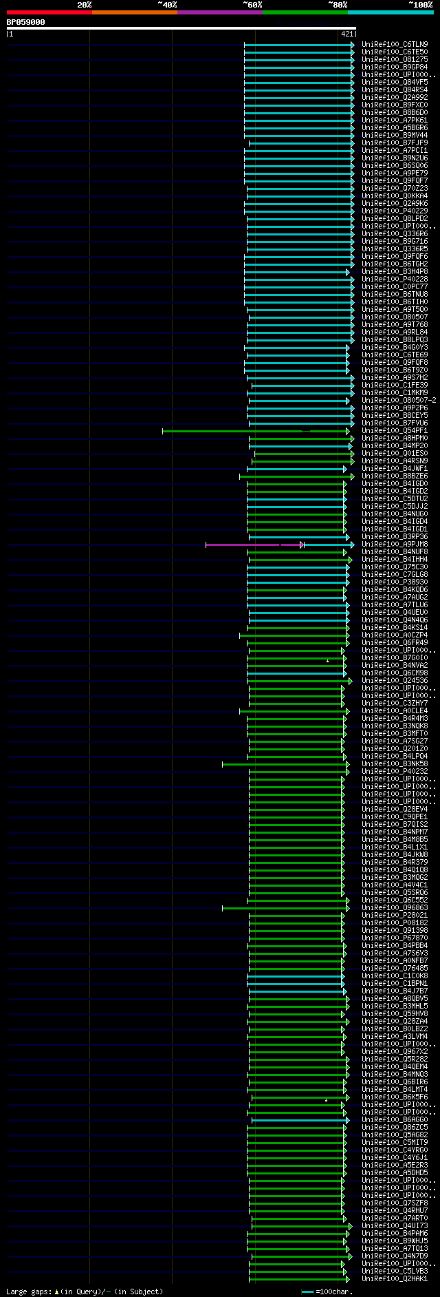This screenshot has height=1297, width=440.
Task: Select the UniRef100_Q9FQF7 hit label
Action: pos(395,180)
